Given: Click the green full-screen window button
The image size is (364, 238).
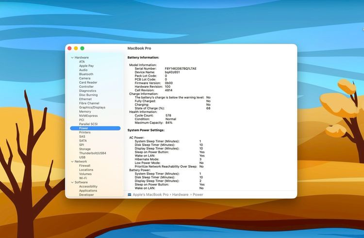Looking at the screenshot, I should [82, 48].
